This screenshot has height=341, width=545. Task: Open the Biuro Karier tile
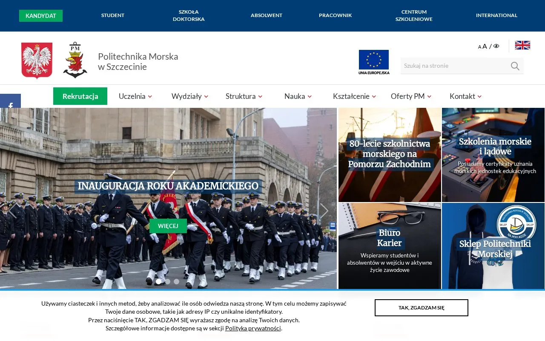(x=390, y=246)
